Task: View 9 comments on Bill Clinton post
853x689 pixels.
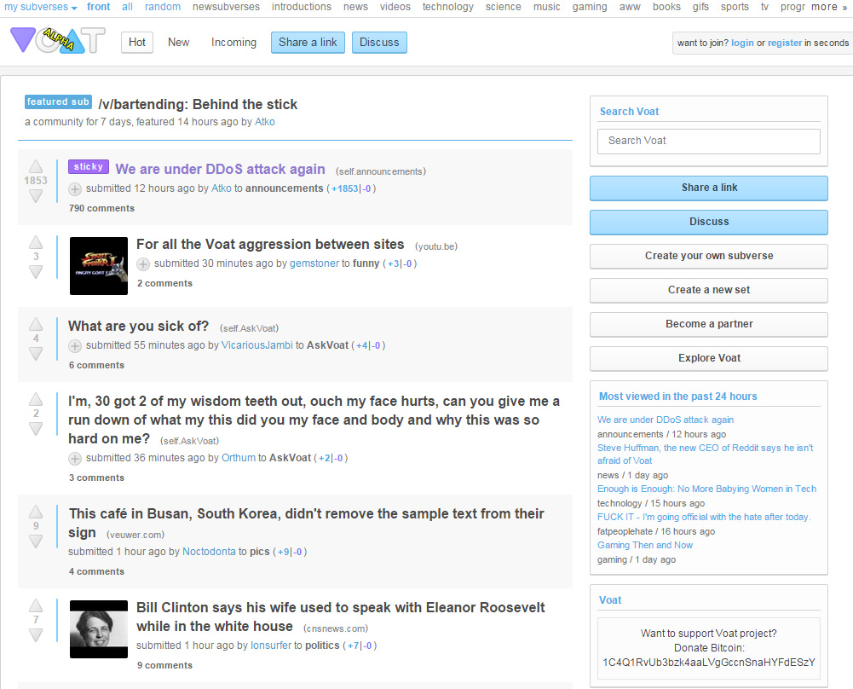Action: tap(164, 666)
